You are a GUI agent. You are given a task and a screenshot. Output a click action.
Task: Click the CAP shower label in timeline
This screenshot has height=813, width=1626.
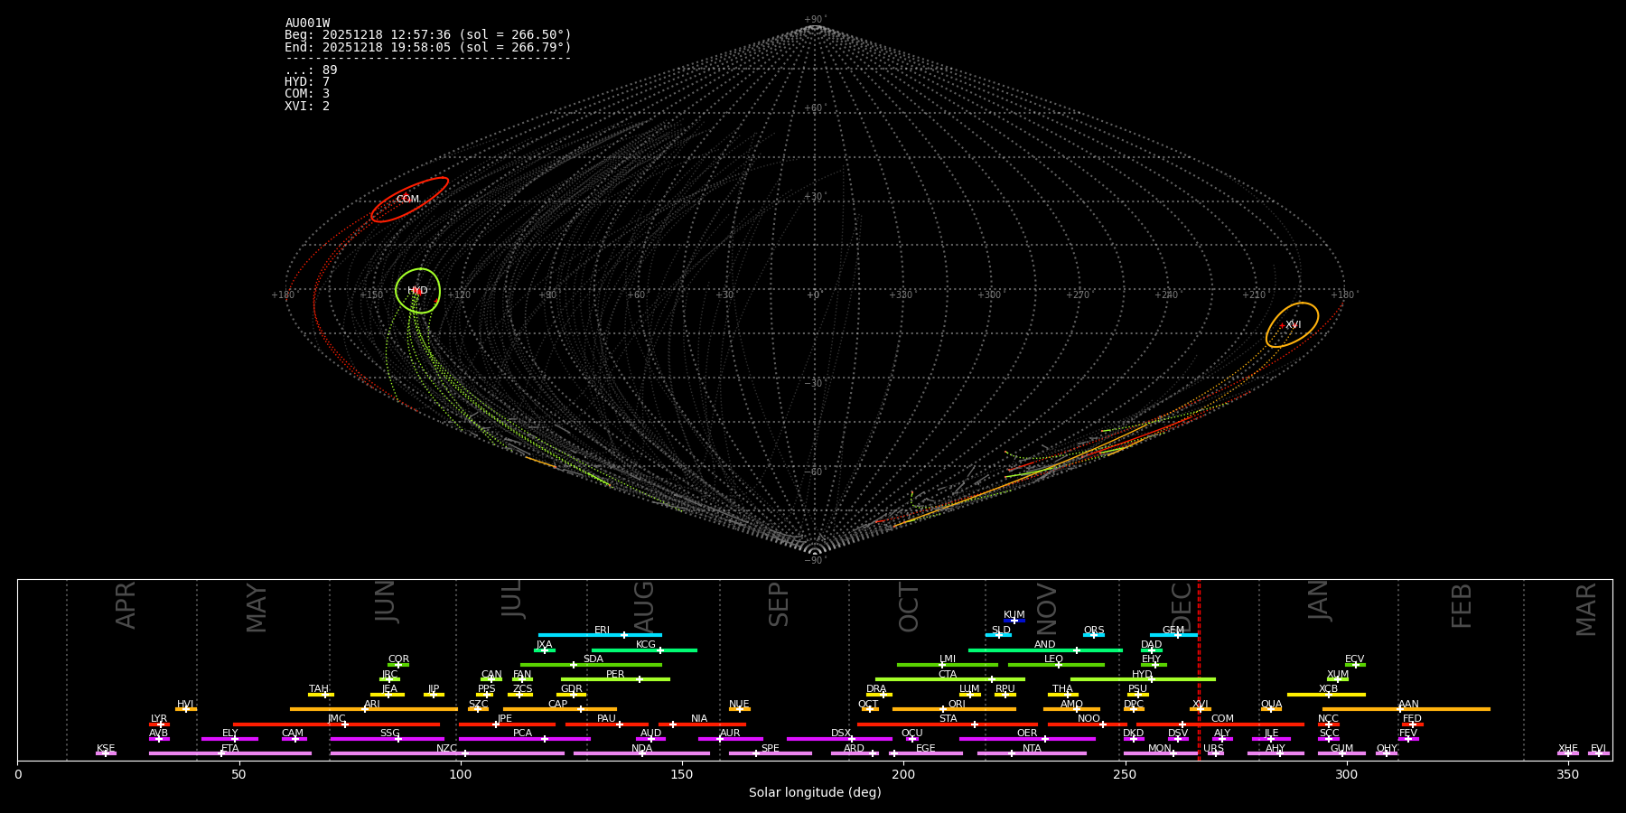pos(558,705)
